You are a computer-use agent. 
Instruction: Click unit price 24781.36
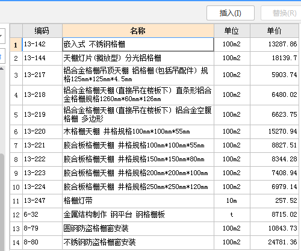275,243
